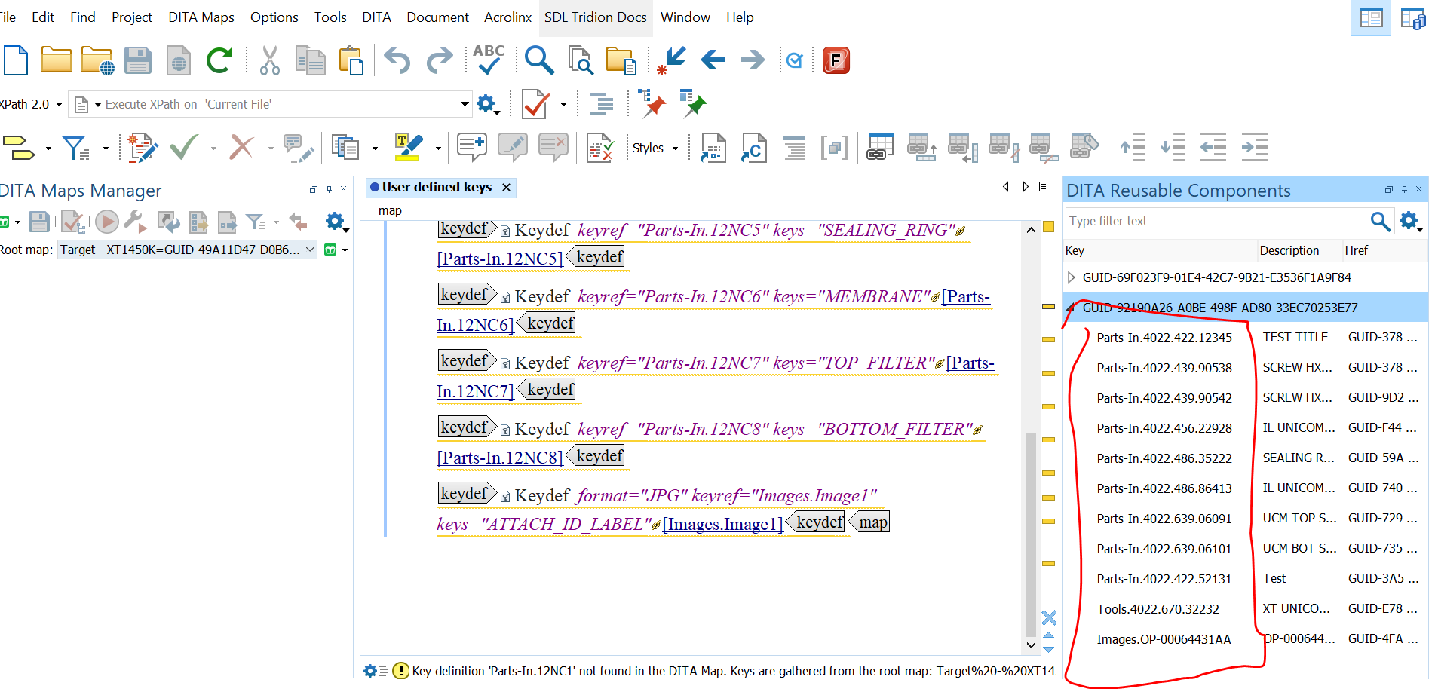Screen dimensions: 1435x689
Task: Open Find/Replace in Files icon
Action: (x=581, y=60)
